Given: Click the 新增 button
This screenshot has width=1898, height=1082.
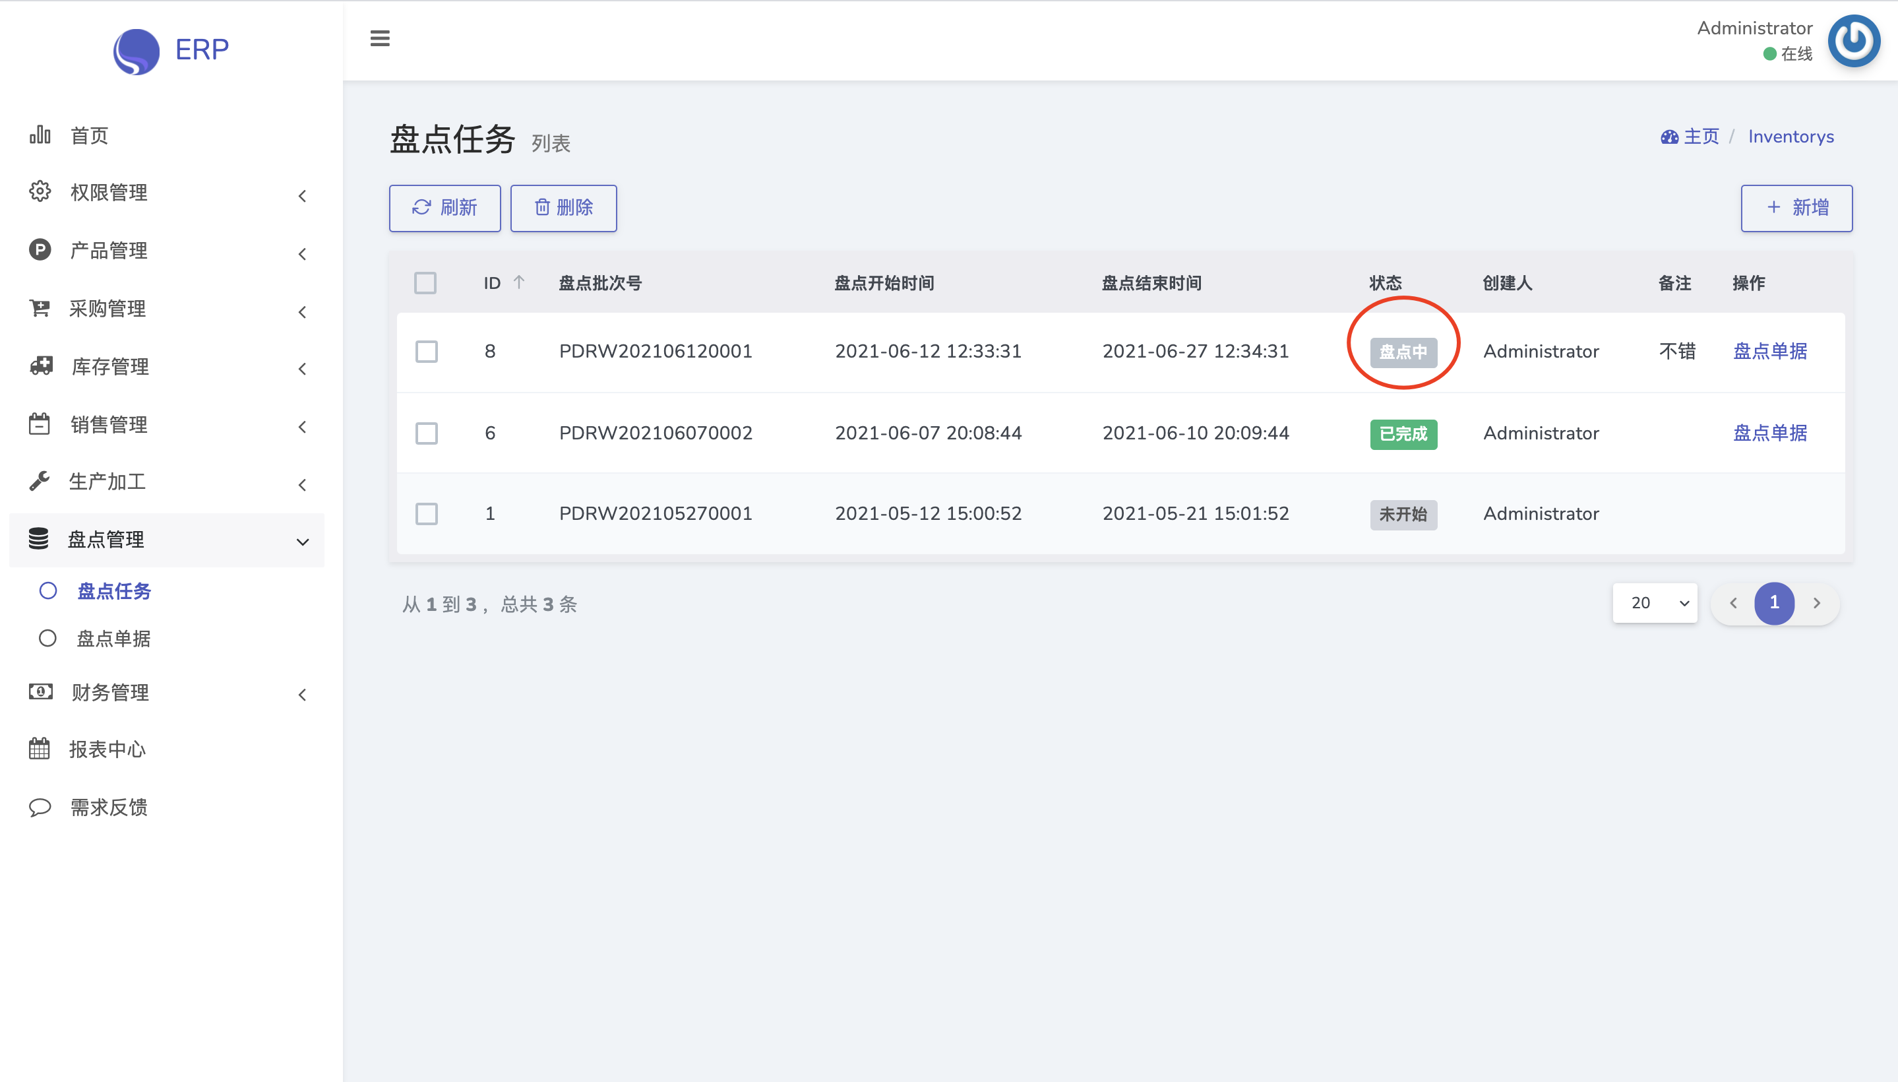Looking at the screenshot, I should [x=1796, y=208].
